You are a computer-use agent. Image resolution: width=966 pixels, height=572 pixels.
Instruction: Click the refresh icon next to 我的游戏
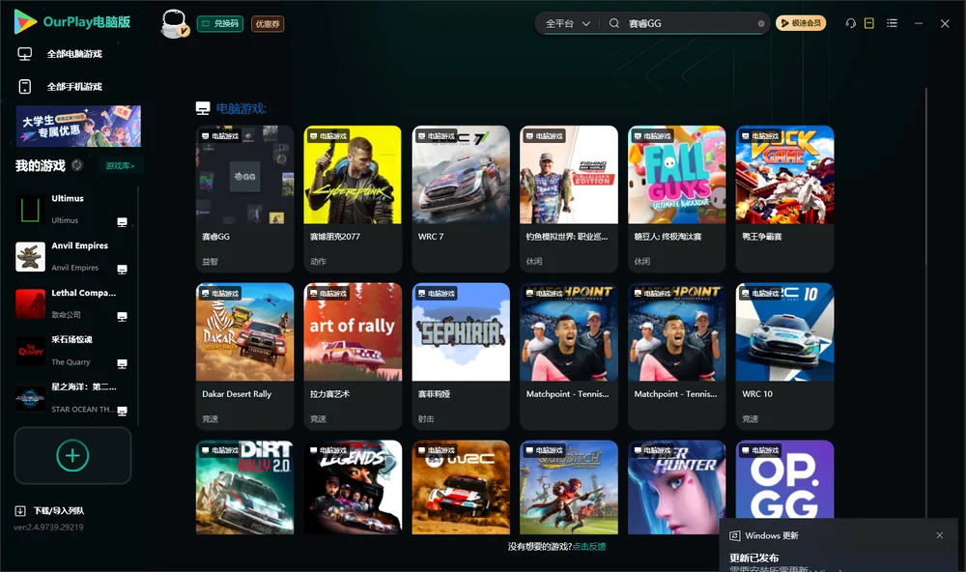click(x=77, y=165)
